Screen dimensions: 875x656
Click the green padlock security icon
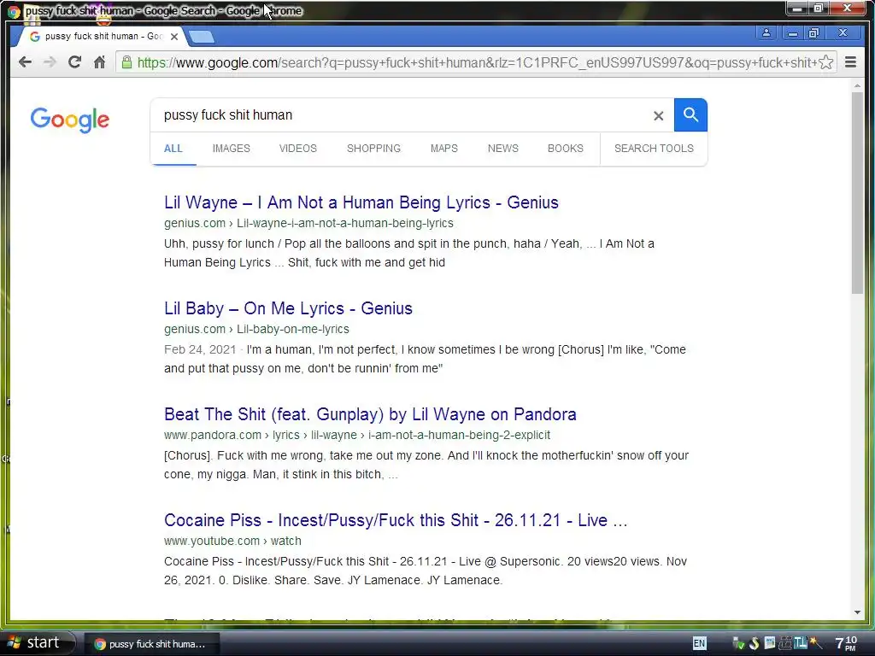(x=126, y=61)
